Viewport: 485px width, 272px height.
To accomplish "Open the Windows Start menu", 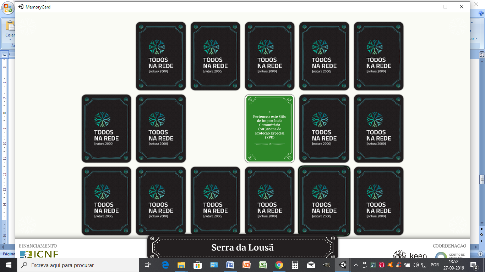I will click(x=8, y=265).
